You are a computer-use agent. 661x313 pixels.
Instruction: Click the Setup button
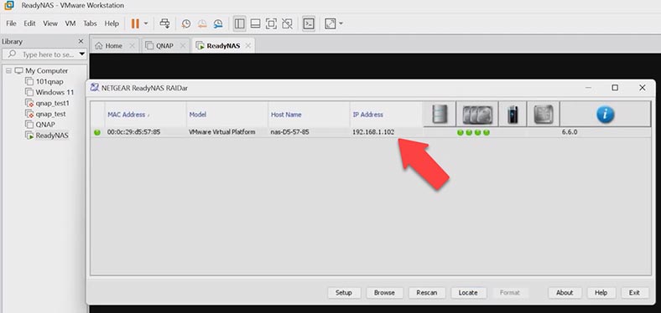tap(344, 293)
